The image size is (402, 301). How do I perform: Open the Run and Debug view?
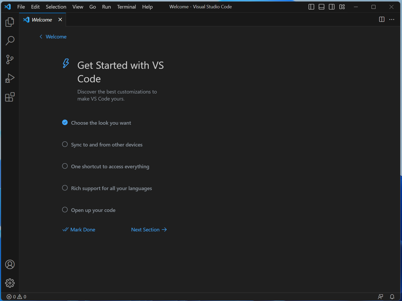click(x=10, y=78)
